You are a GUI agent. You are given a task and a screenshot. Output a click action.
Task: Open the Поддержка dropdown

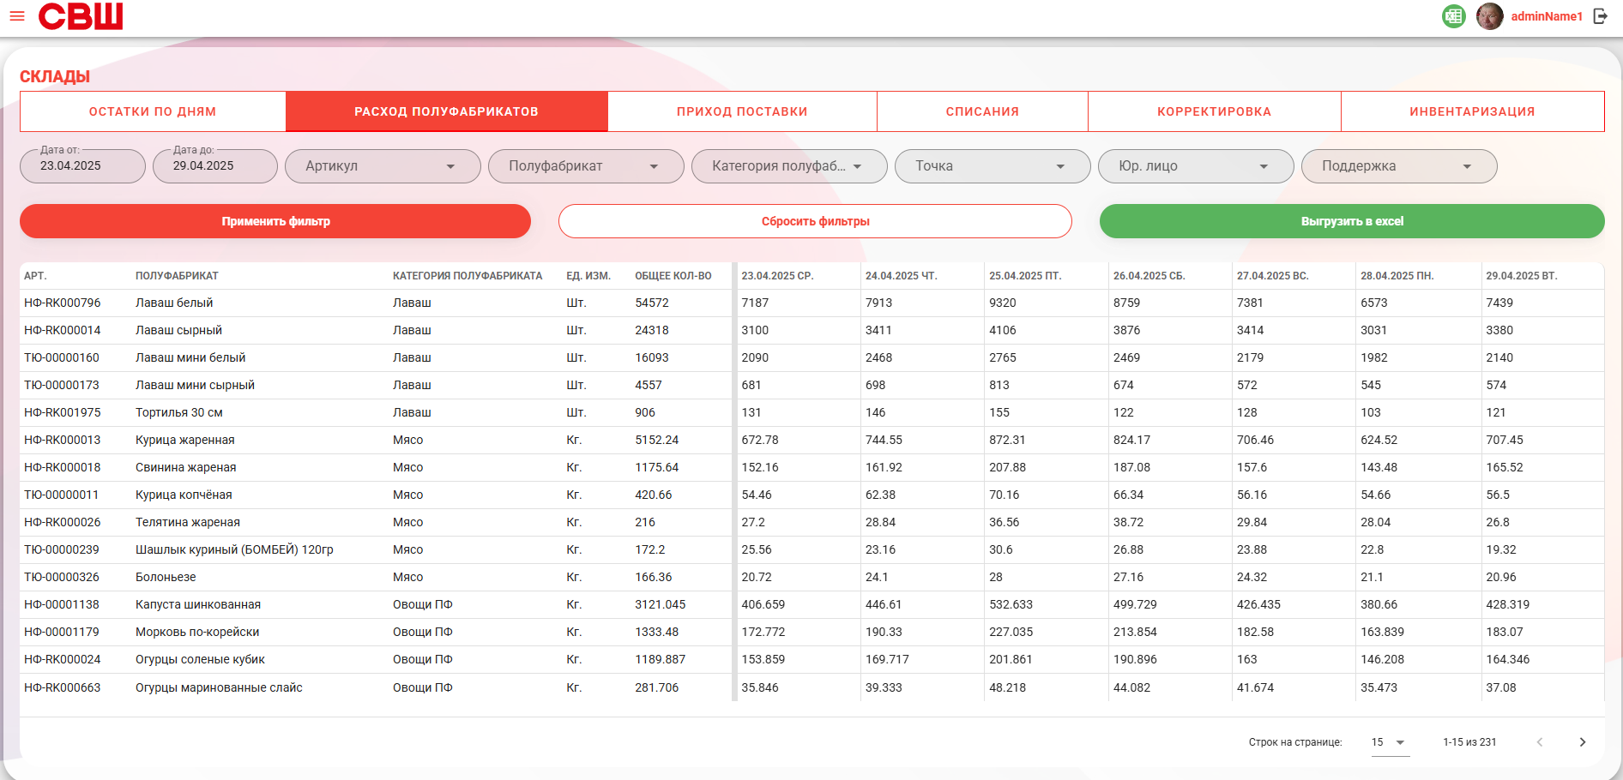(1399, 166)
